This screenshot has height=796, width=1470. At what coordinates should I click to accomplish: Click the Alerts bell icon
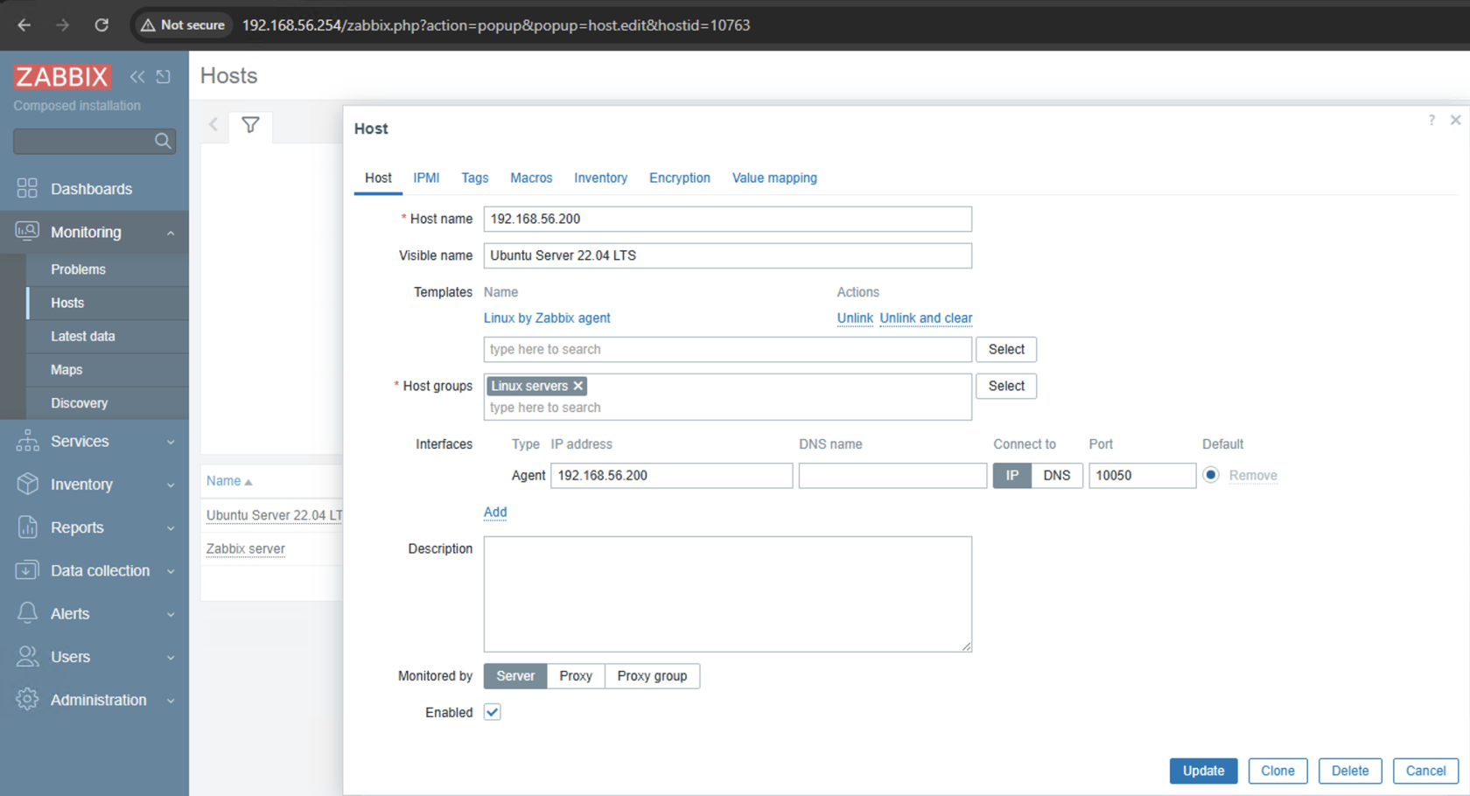coord(27,613)
